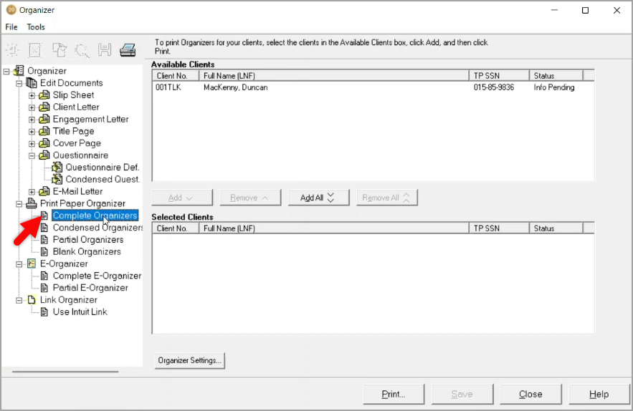Select Condensed Organizers in the tree
633x411 pixels.
[97, 228]
